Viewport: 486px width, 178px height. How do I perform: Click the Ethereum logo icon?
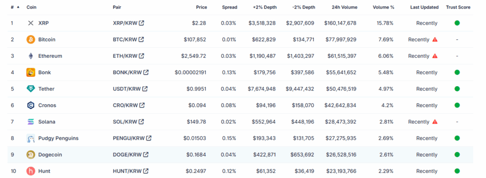click(30, 56)
